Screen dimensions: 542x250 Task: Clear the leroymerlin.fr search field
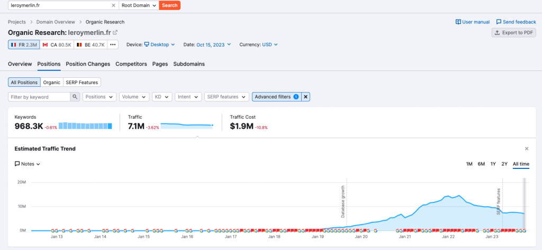[113, 5]
